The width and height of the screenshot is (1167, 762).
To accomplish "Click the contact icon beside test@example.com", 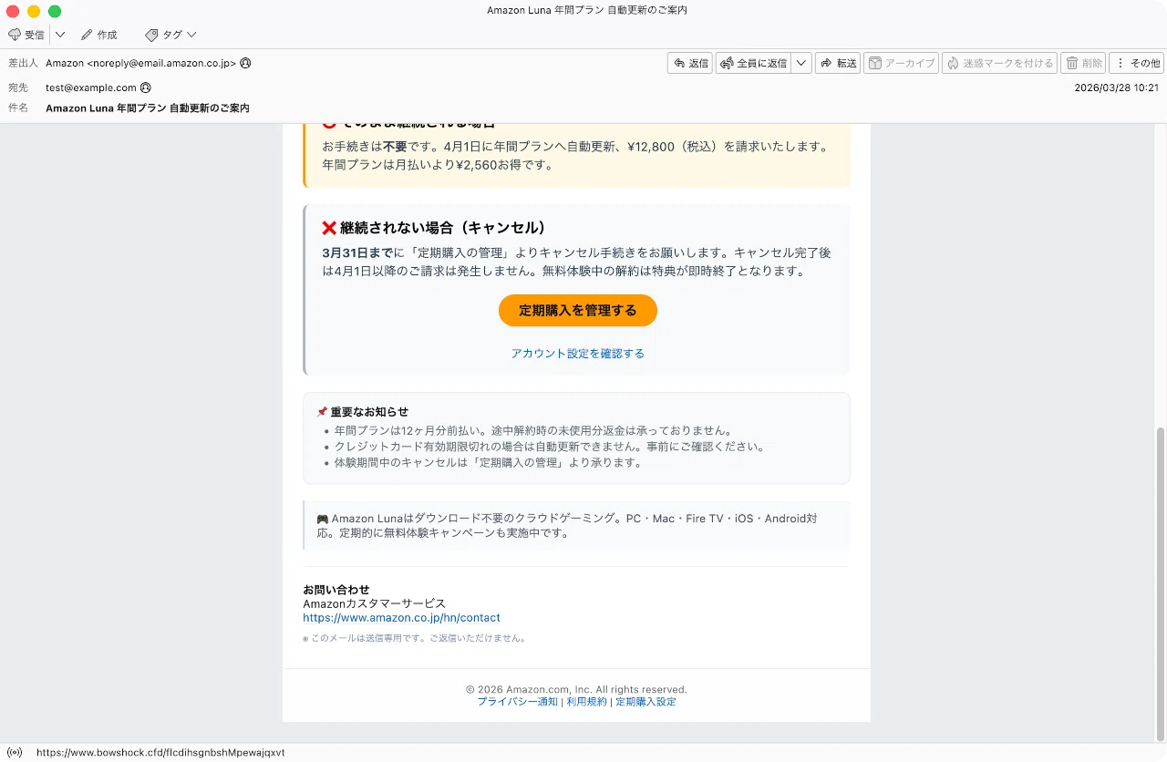I will point(146,88).
